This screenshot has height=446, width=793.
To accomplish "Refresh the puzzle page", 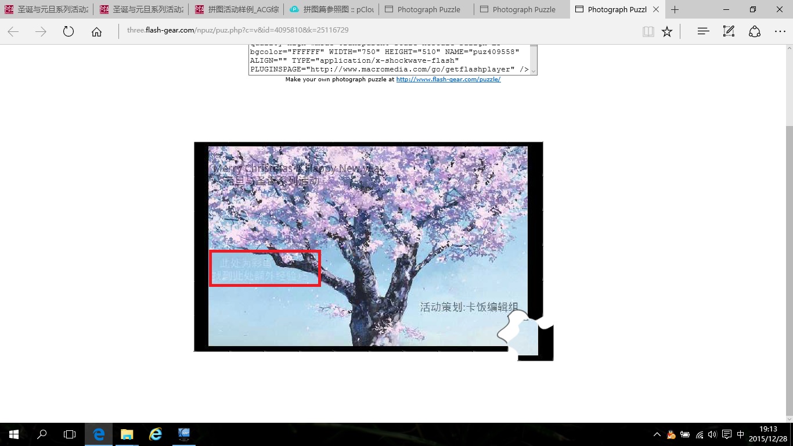I will point(69,32).
